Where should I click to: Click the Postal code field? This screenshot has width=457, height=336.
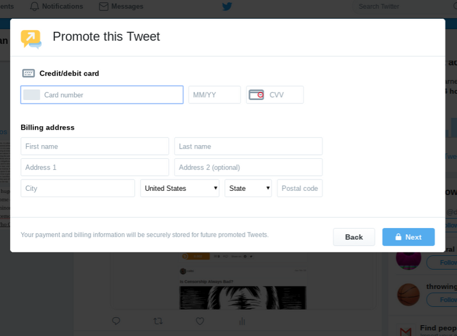click(299, 189)
